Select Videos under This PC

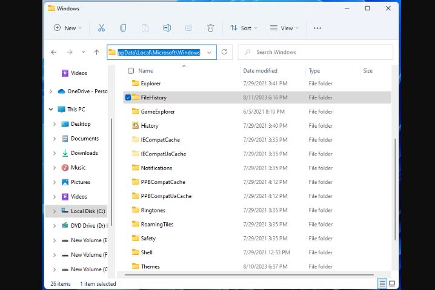tap(79, 197)
